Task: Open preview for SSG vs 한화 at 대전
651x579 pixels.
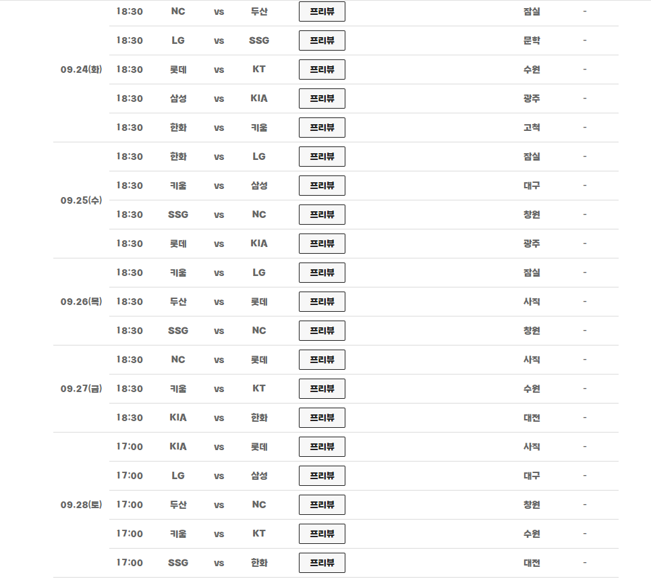Action: click(322, 563)
